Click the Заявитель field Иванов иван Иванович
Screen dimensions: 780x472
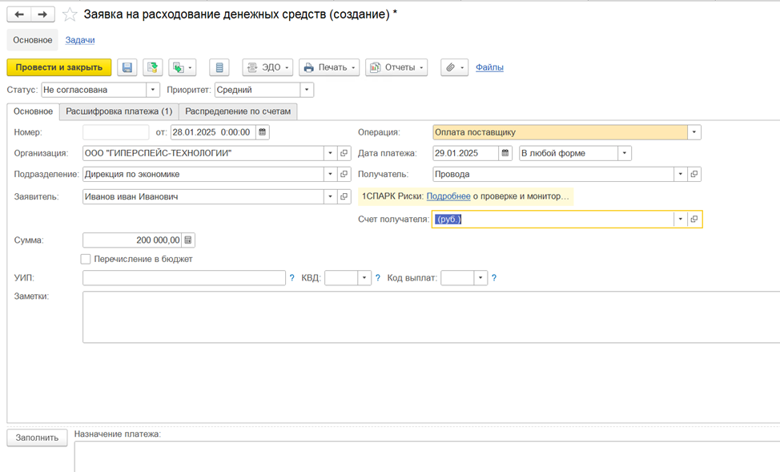click(203, 196)
